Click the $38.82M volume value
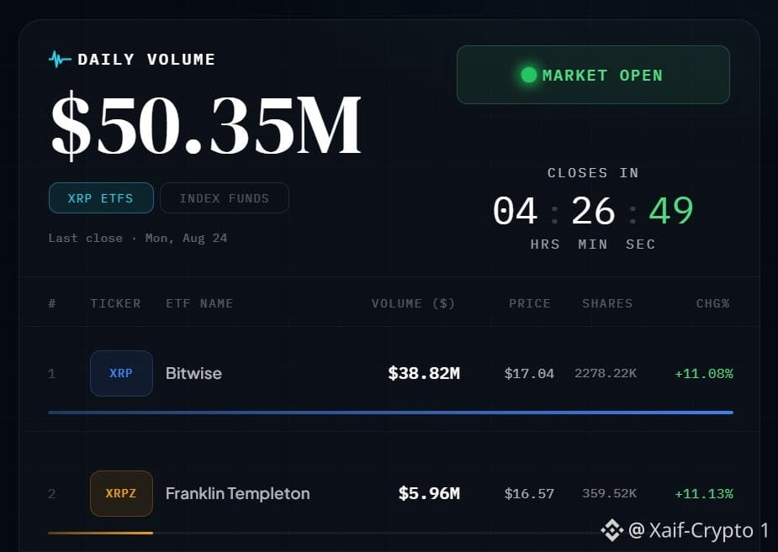 [x=424, y=373]
